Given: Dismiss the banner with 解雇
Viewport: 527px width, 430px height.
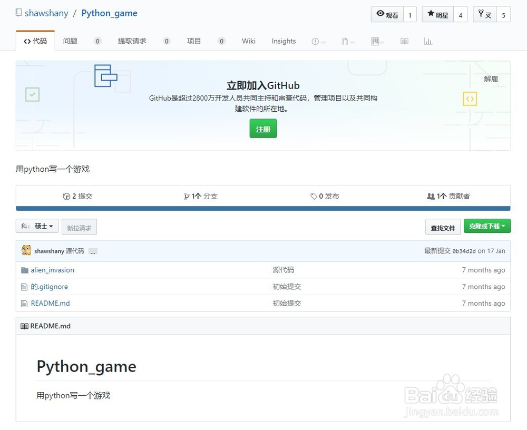Looking at the screenshot, I should [491, 79].
